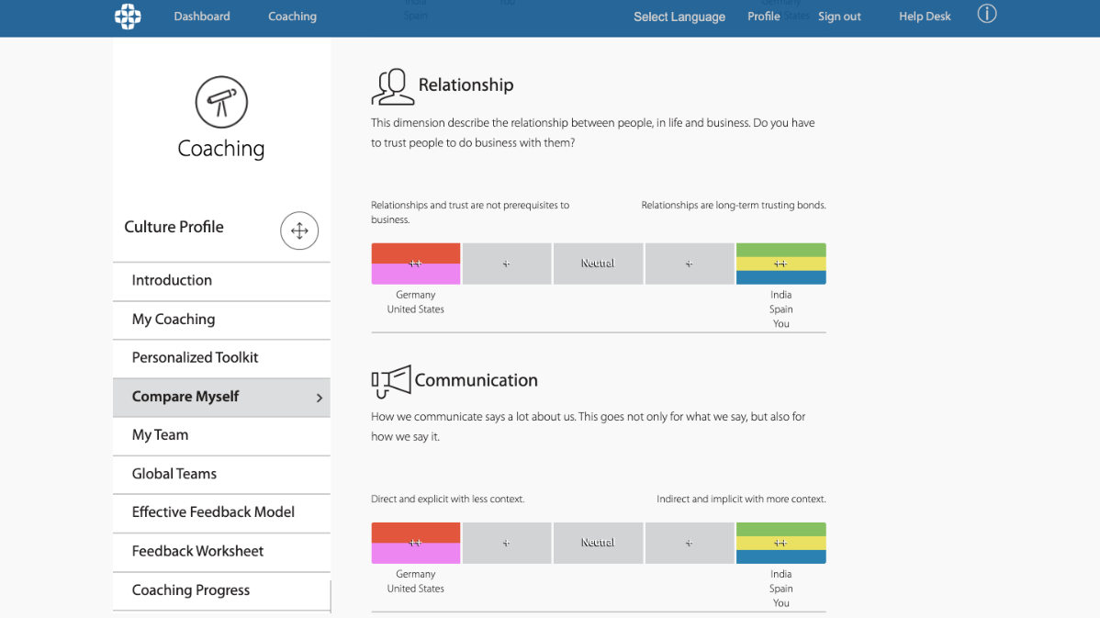The image size is (1100, 618).
Task: Open the Help Desk link
Action: (x=925, y=17)
